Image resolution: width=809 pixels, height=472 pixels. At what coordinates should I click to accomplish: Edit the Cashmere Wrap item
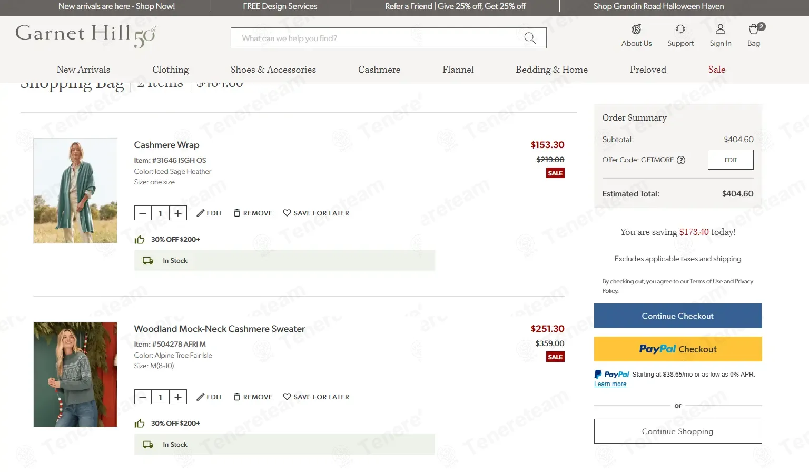[x=209, y=213]
